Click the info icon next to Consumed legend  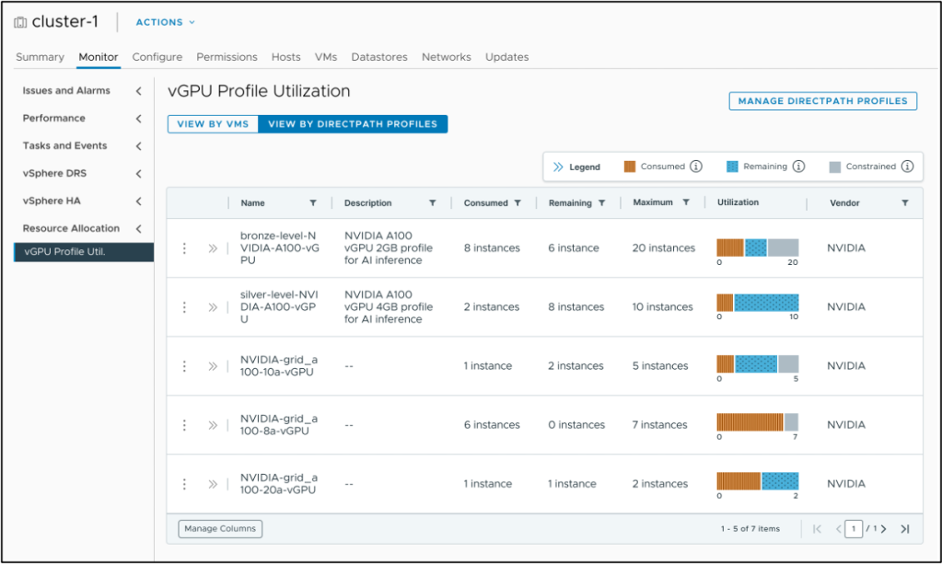[696, 167]
